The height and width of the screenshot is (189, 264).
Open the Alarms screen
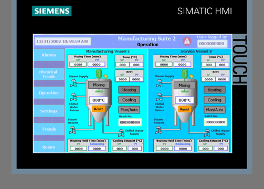49,55
